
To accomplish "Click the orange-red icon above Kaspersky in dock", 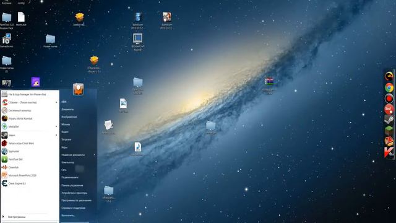I will pyautogui.click(x=389, y=141).
